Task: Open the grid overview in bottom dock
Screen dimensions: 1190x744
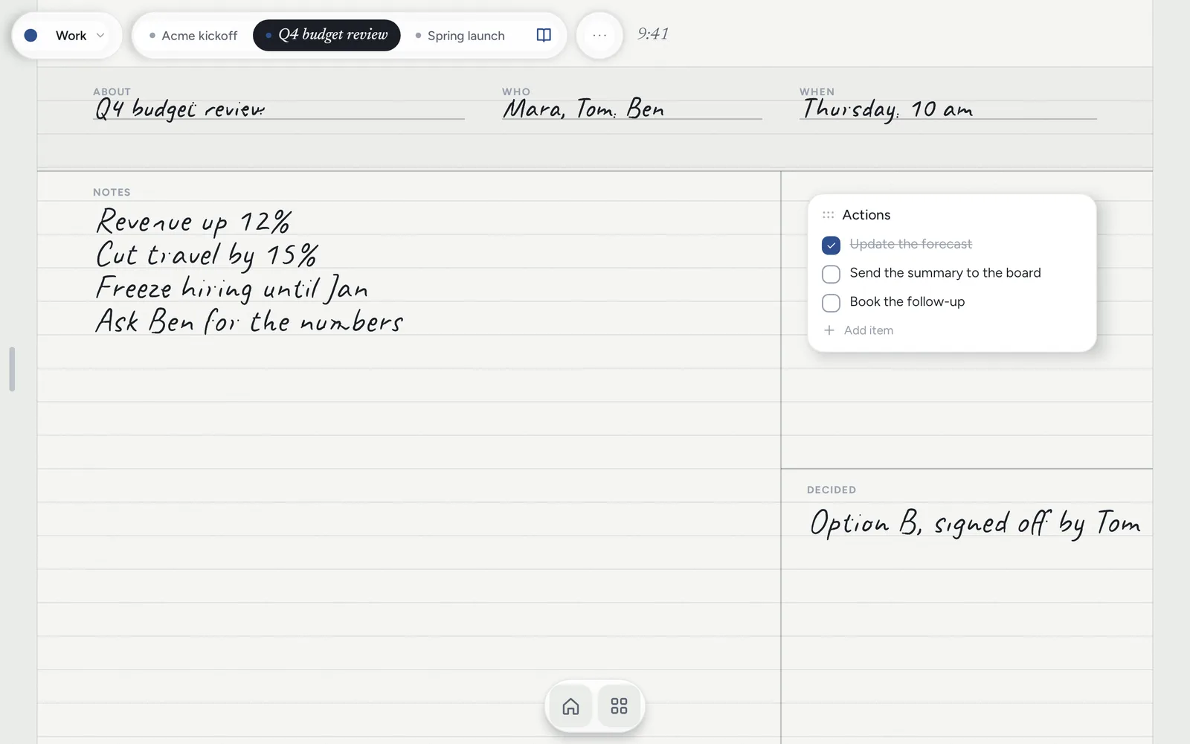Action: [619, 705]
